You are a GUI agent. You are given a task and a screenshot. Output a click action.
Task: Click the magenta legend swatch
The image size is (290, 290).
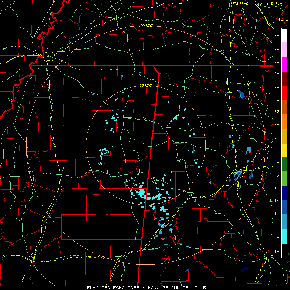(x=285, y=64)
